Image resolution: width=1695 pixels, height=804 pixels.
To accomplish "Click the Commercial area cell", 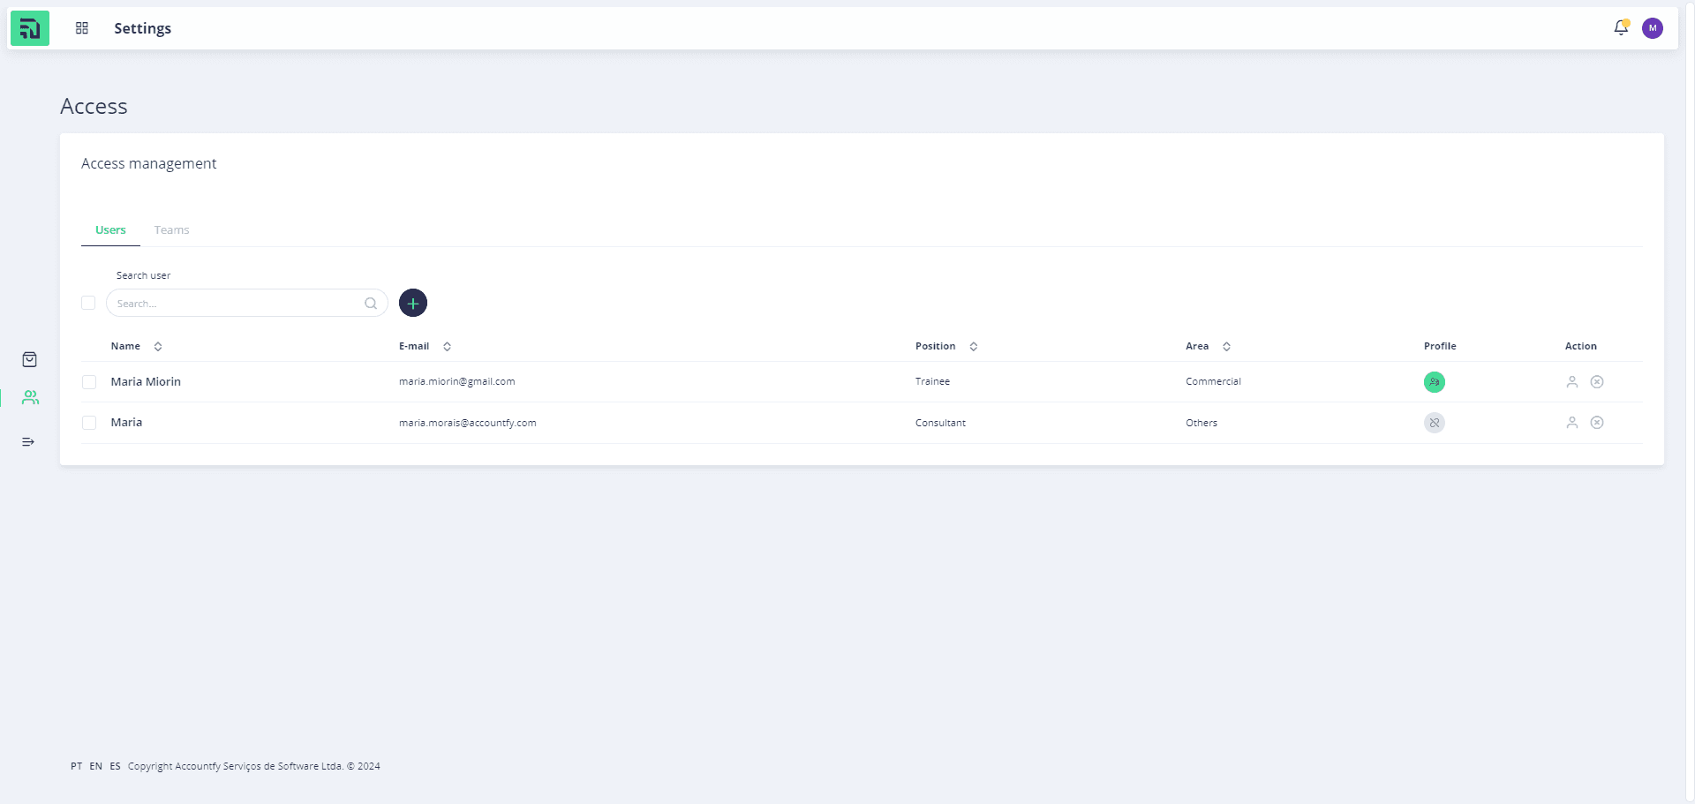I will (1213, 382).
